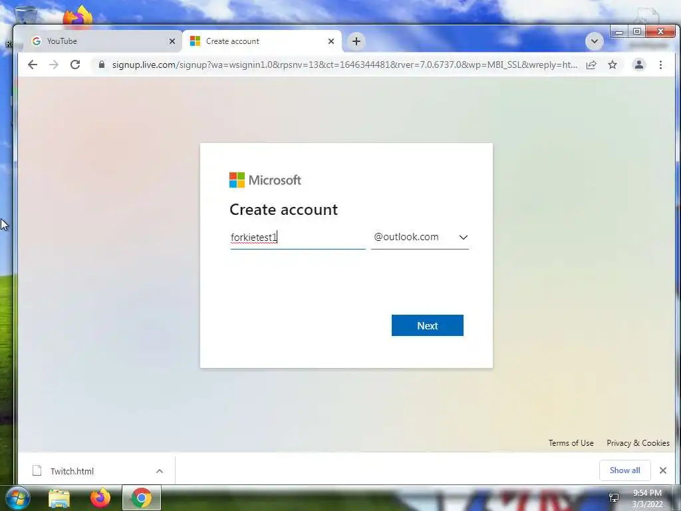
Task: Reload the signup page
Action: coord(75,65)
